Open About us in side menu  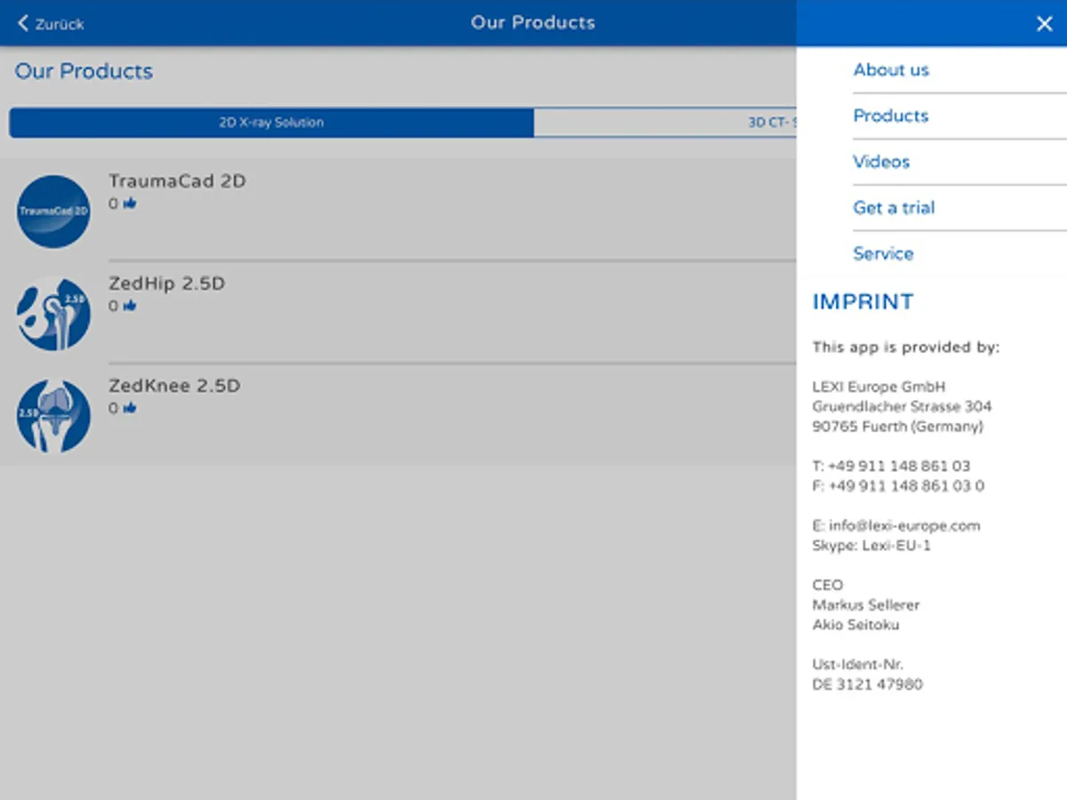891,70
